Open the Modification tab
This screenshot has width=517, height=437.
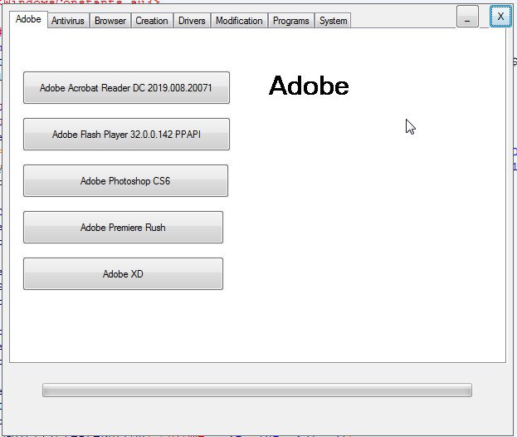[x=239, y=21]
